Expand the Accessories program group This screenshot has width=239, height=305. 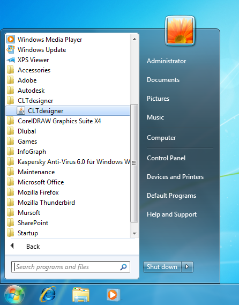[x=68, y=70]
